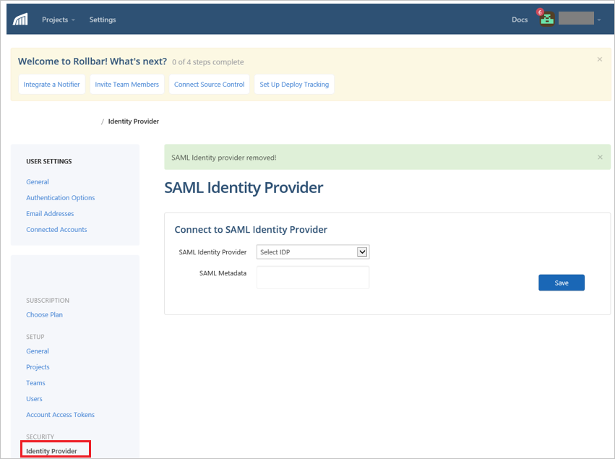Image resolution: width=615 pixels, height=459 pixels.
Task: Dismiss the Welcome to Rollbar banner
Action: click(x=599, y=59)
